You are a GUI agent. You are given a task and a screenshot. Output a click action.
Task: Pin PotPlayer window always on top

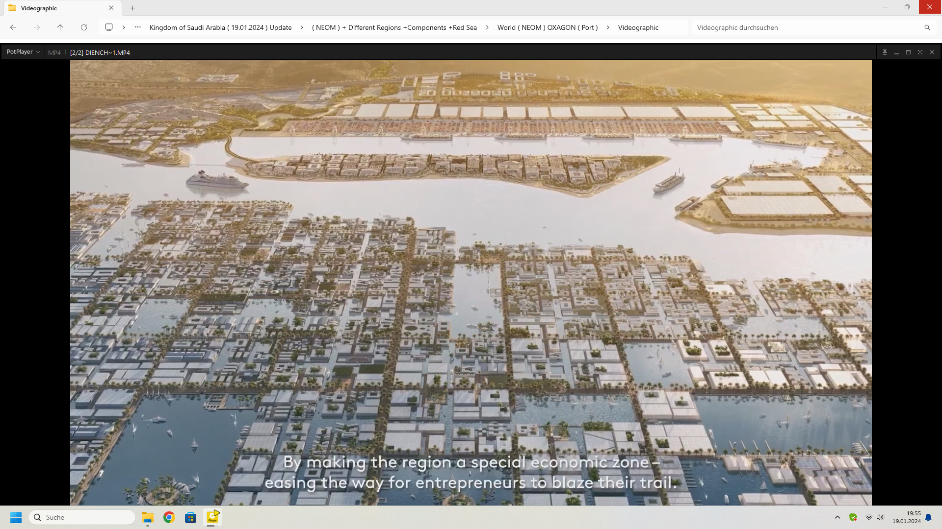pos(885,52)
